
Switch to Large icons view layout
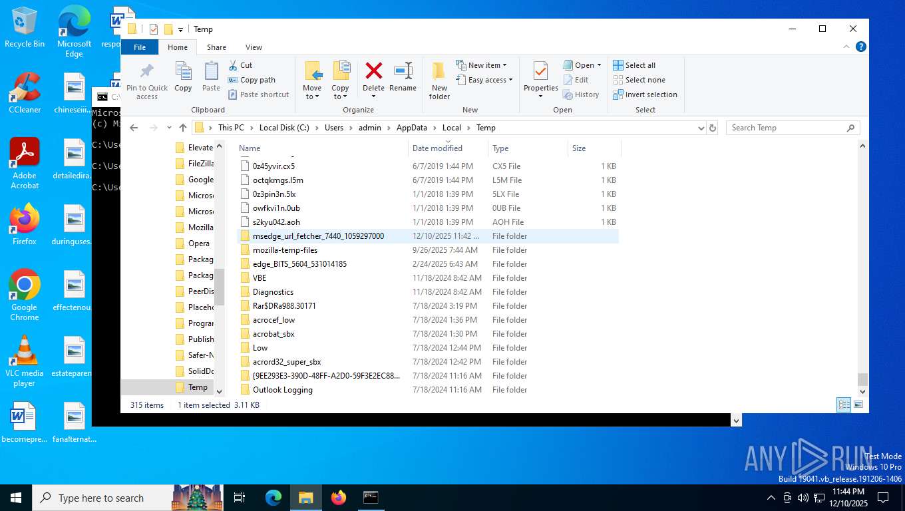[858, 405]
